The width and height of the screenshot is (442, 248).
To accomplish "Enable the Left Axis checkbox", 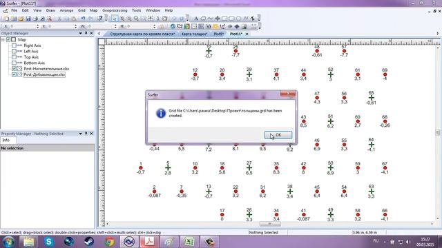I will (x=14, y=51).
